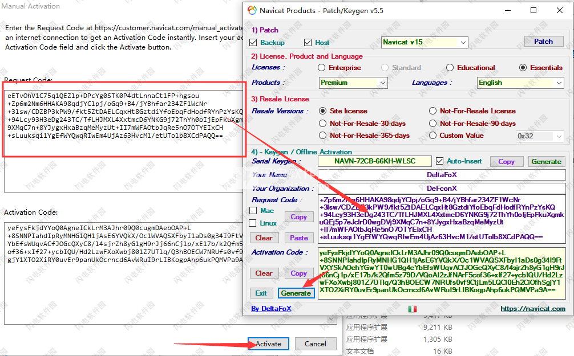Enable the Auto-Insert checkbox
The image size is (574, 356).
[x=439, y=161]
